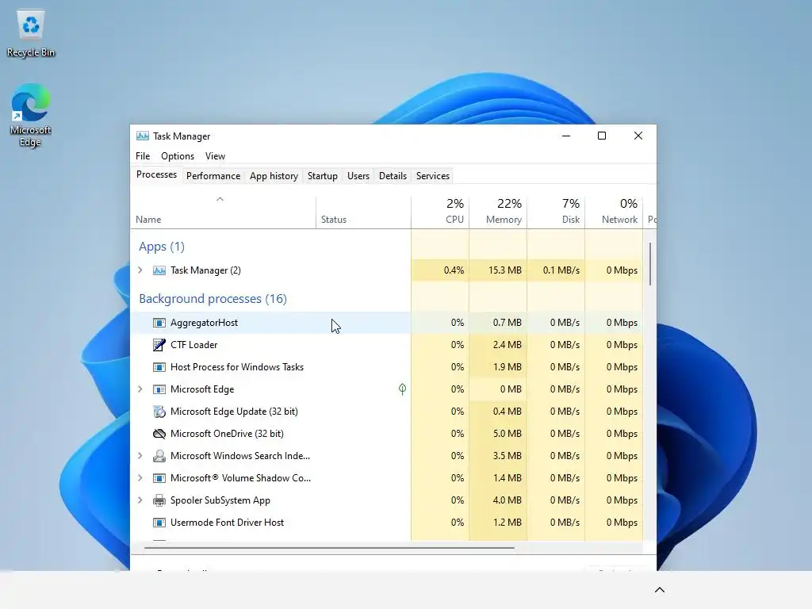Sort processes by the Name column
The width and height of the screenshot is (812, 609).
pos(223,213)
